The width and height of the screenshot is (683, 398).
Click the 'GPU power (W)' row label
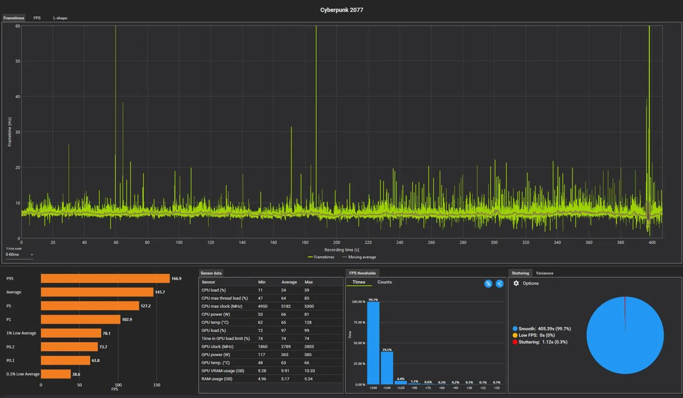215,354
